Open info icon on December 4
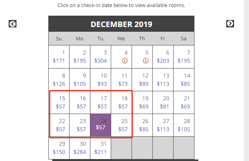 125,61
